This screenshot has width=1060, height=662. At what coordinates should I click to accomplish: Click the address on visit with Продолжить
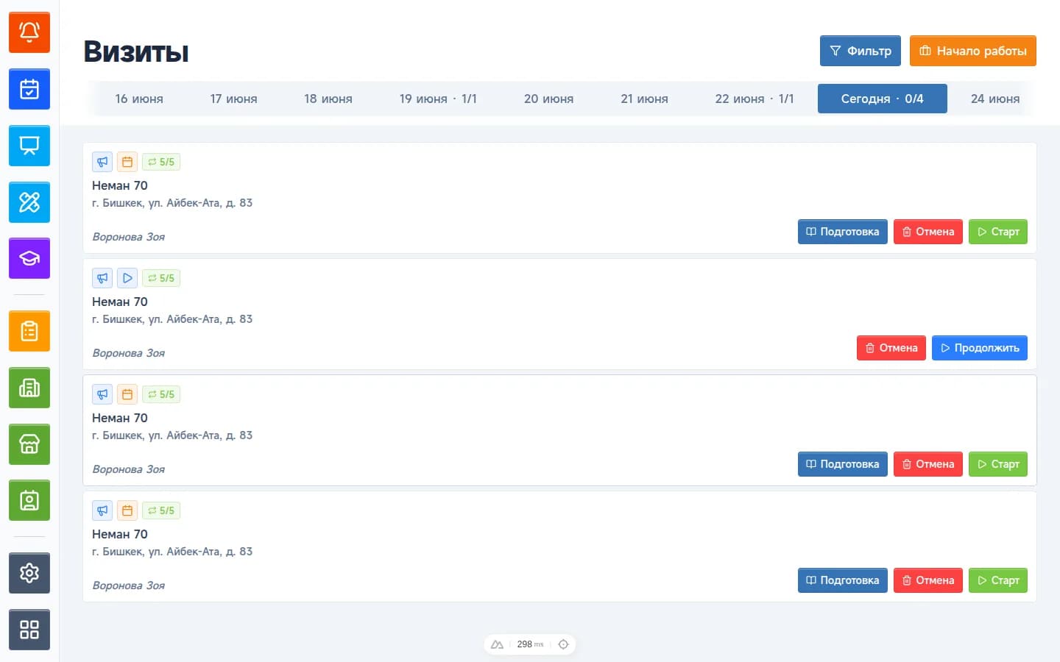[172, 319]
